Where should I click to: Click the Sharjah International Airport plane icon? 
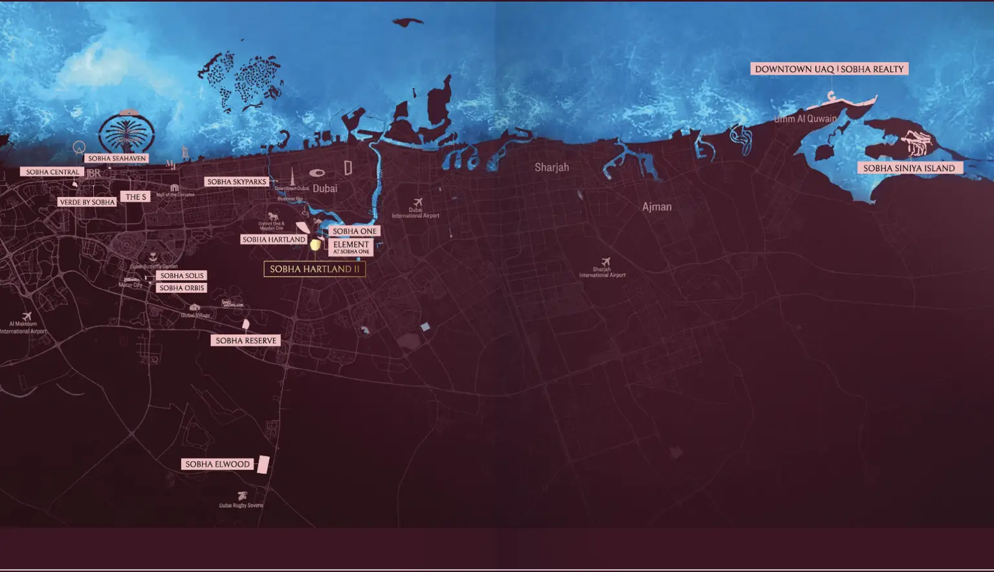(x=606, y=262)
